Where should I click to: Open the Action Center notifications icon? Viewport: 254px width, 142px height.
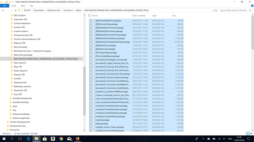click(249, 139)
